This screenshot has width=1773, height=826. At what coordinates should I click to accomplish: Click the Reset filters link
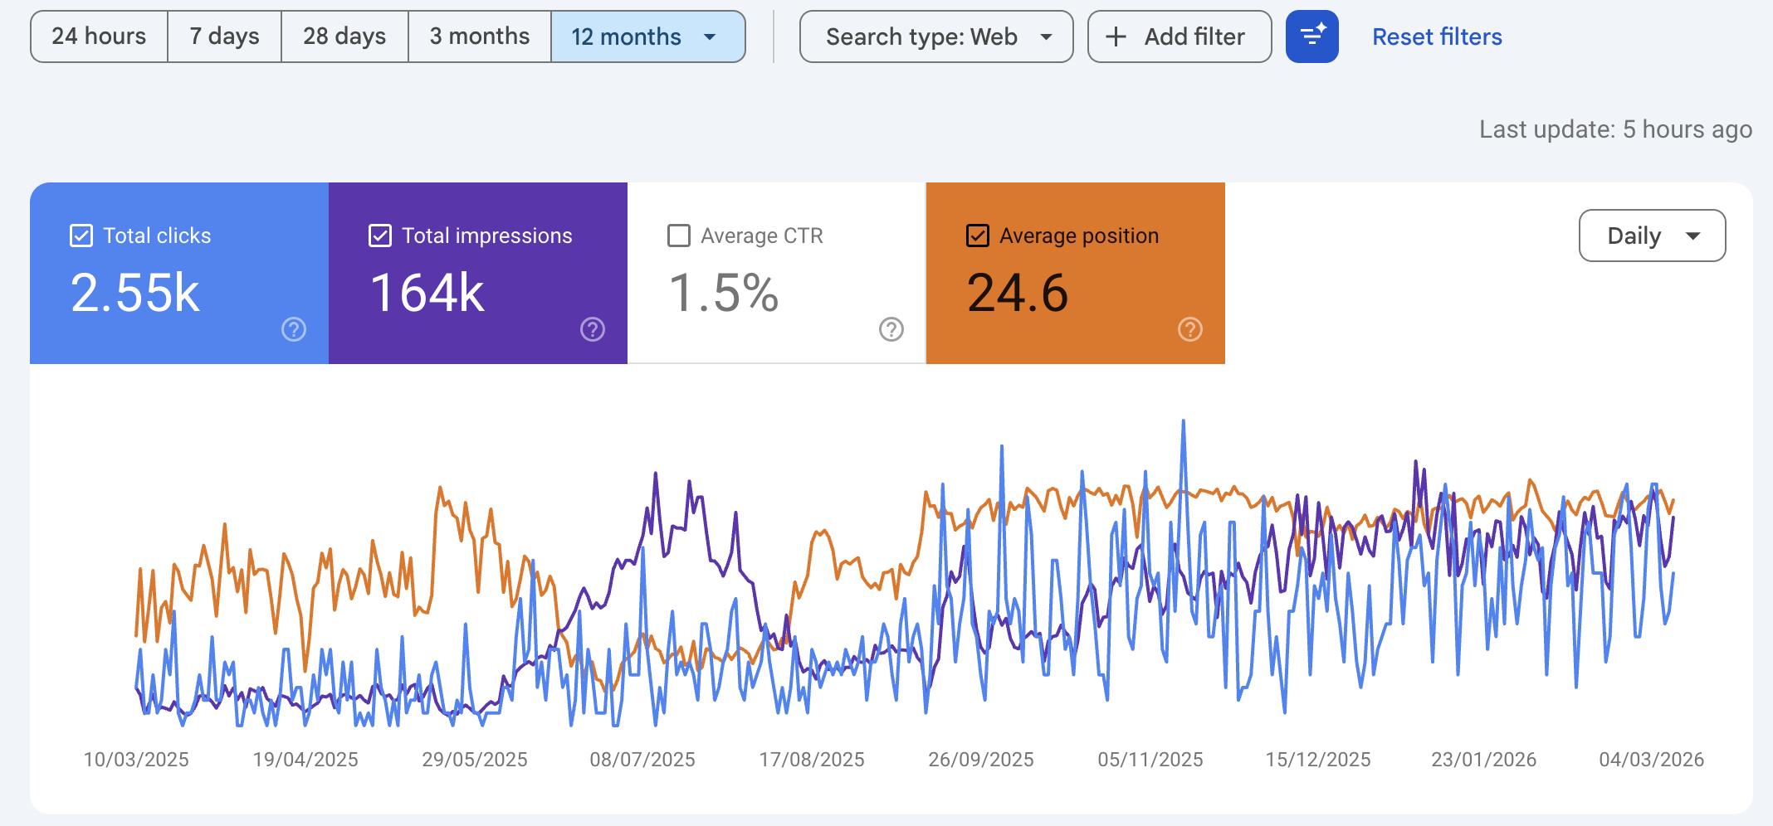(1437, 36)
